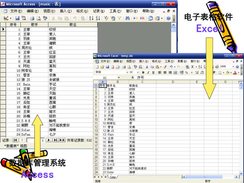This screenshot has height=183, width=244.
Task: Click the Access Help question mark icon
Action: pyautogui.click(x=168, y=18)
